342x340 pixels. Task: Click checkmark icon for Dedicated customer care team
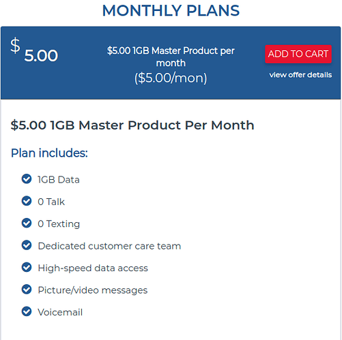[x=27, y=245]
